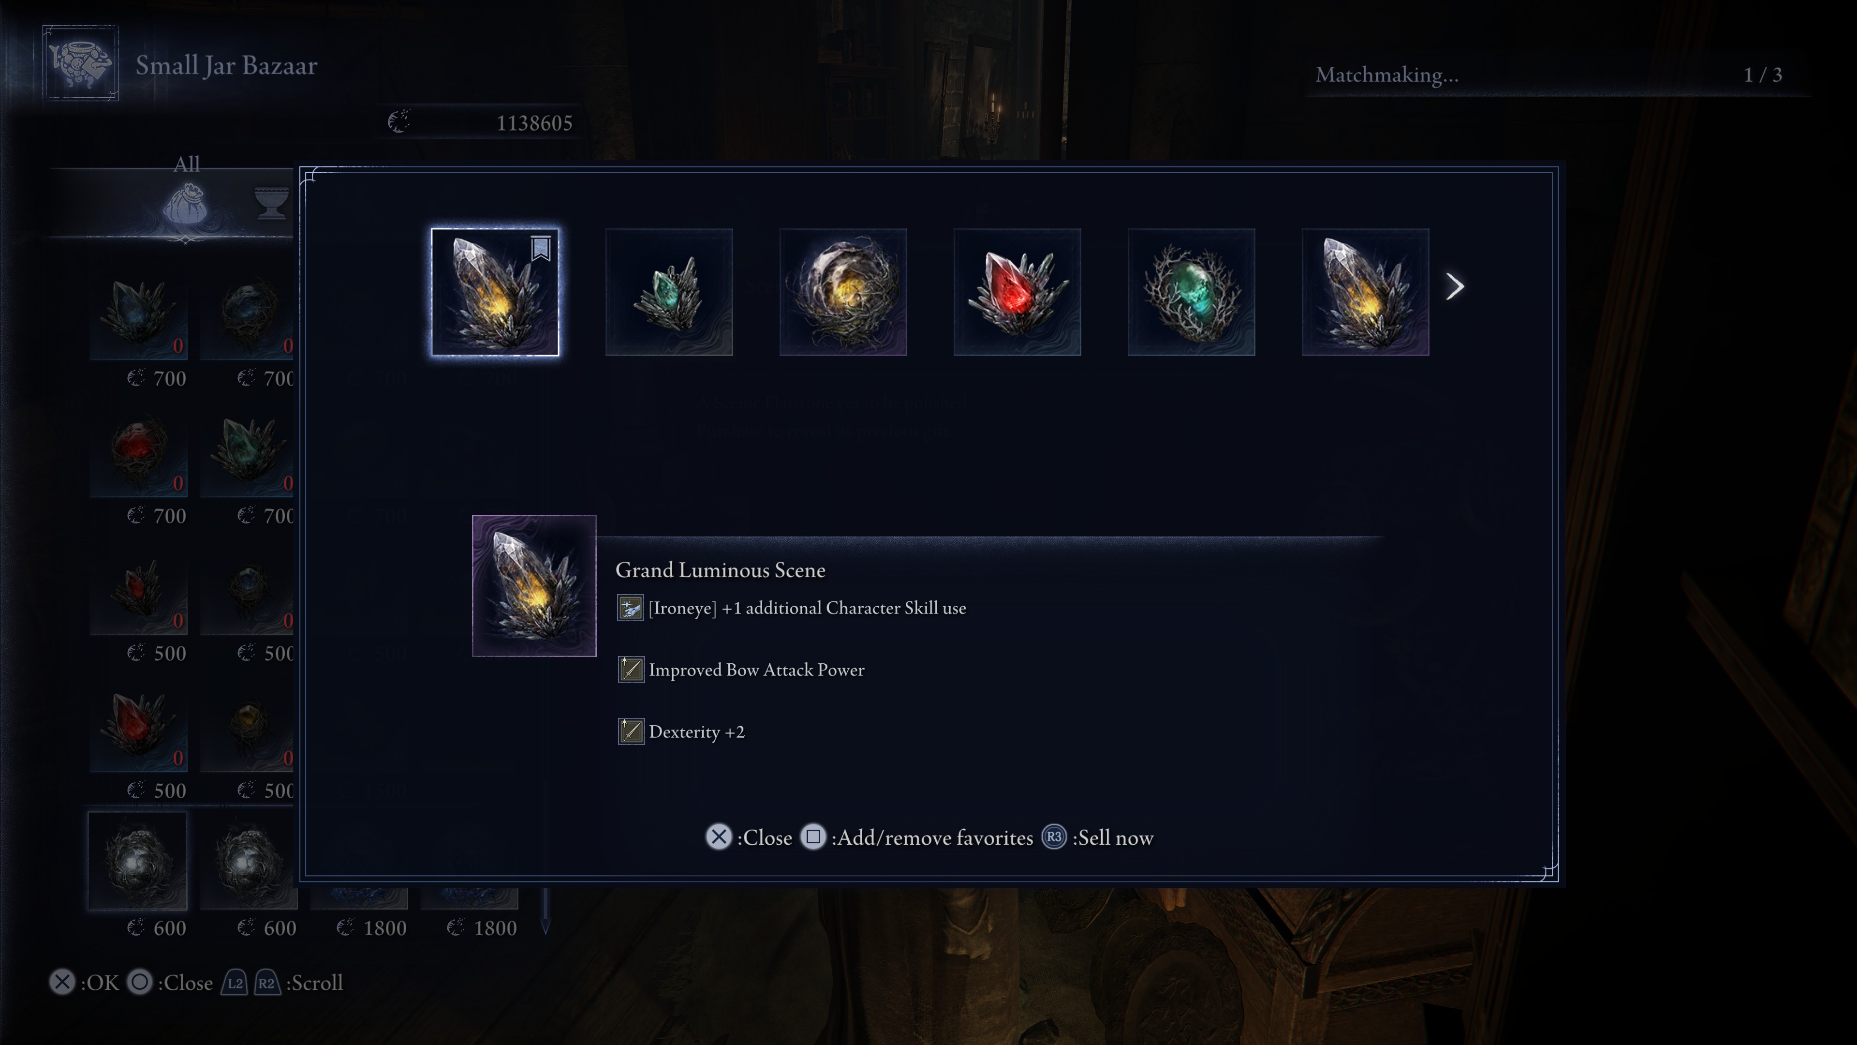The width and height of the screenshot is (1857, 1045).
Task: Close the relic popup with X button
Action: click(718, 837)
